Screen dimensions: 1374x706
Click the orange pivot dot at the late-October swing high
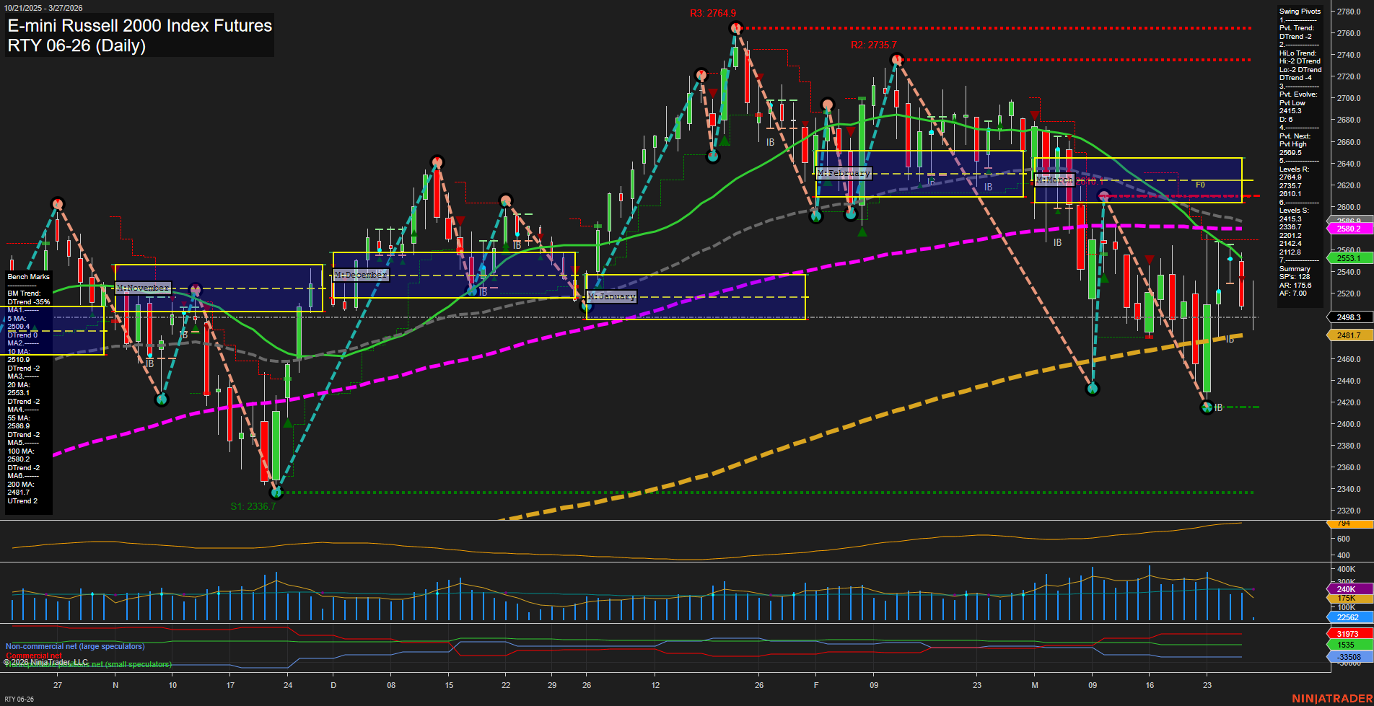tap(57, 205)
